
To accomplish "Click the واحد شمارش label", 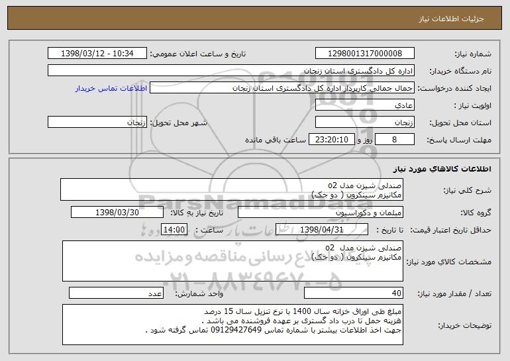I will pyautogui.click(x=199, y=293).
